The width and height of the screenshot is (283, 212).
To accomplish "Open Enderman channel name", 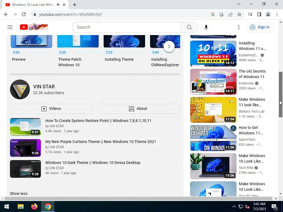I will [x=246, y=83].
